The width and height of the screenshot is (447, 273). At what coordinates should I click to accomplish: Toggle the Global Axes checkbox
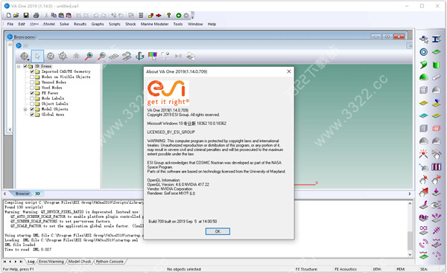tap(32, 115)
